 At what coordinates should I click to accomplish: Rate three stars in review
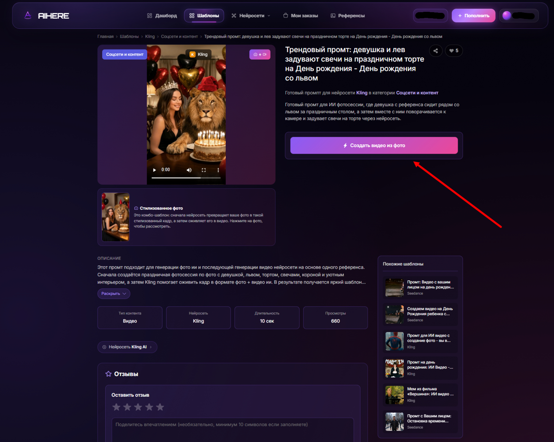138,407
